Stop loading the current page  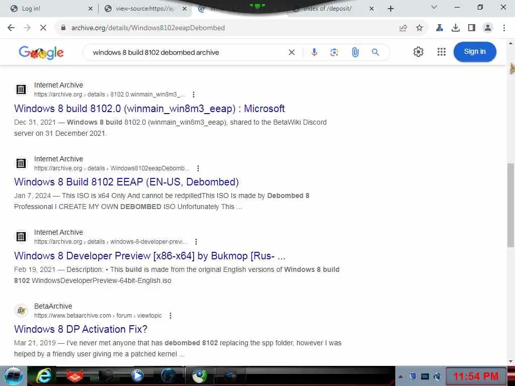click(43, 28)
